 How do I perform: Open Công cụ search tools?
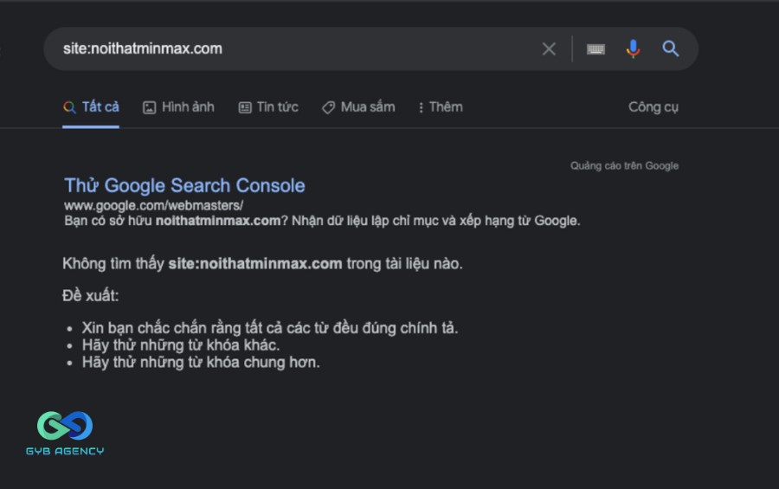[653, 106]
